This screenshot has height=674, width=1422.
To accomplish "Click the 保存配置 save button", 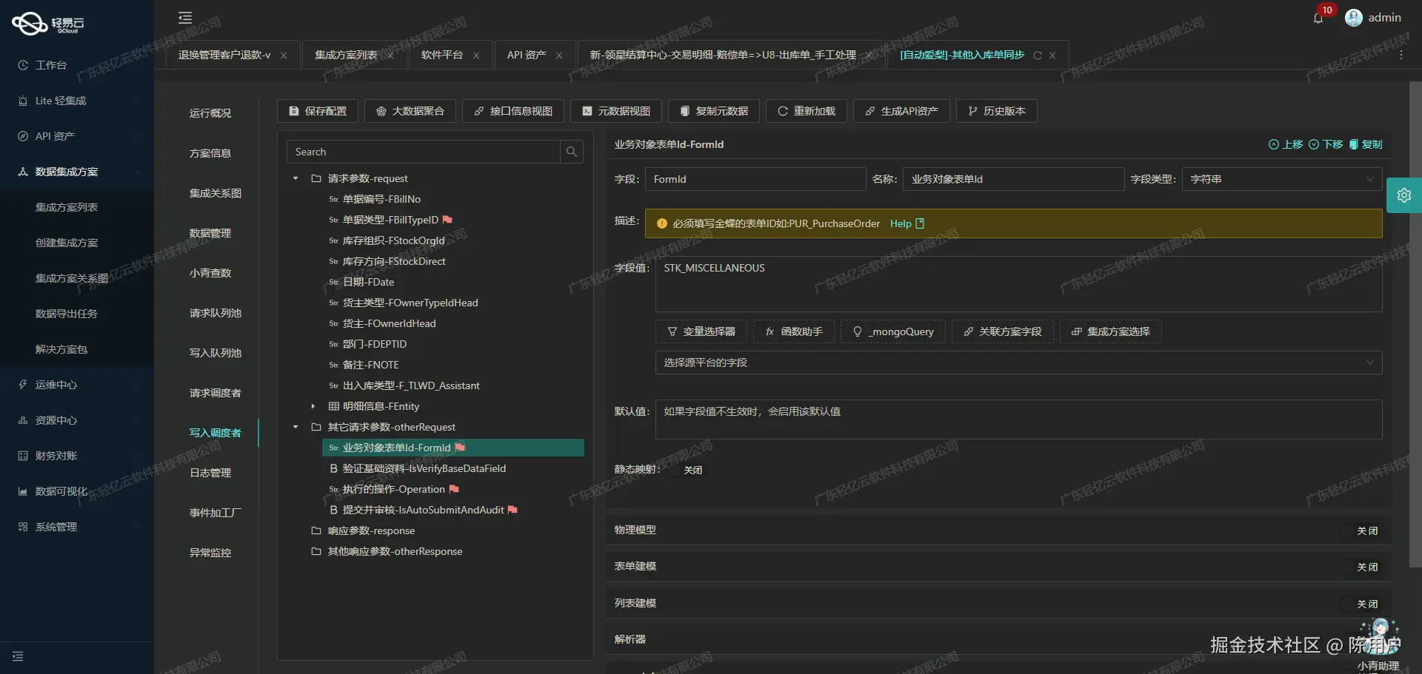I will (317, 111).
